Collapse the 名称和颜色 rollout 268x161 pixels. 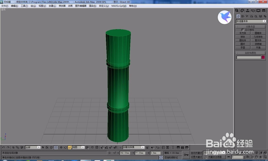pyautogui.click(x=250, y=53)
